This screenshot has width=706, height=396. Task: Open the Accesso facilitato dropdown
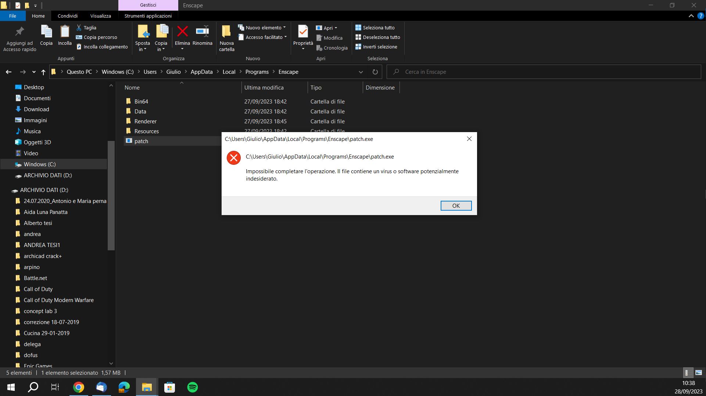(x=263, y=37)
